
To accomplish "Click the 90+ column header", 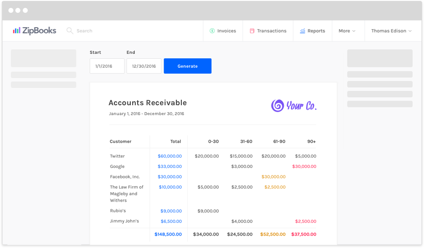I will click(x=312, y=141).
